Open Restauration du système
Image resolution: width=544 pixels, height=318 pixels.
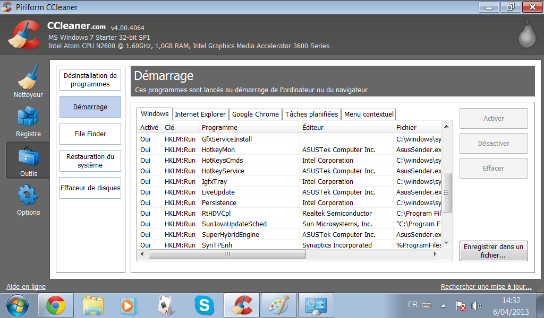tap(90, 161)
